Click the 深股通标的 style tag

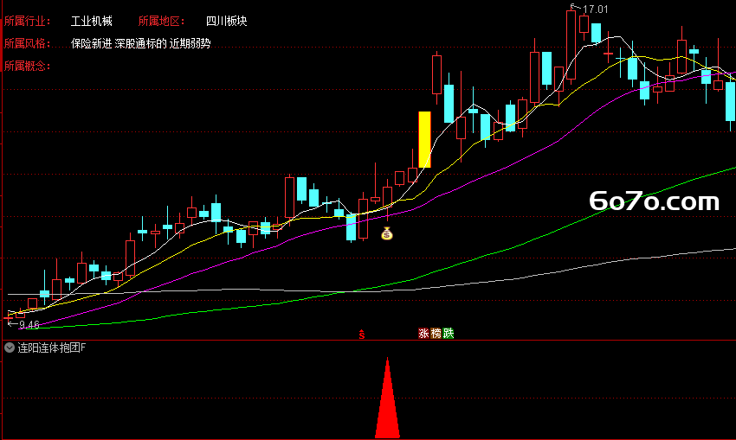click(x=141, y=43)
